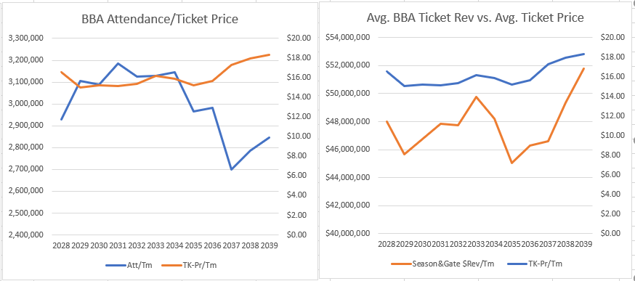The width and height of the screenshot is (635, 281).
Task: Click the Att/Tm legend entry
Action: [126, 265]
